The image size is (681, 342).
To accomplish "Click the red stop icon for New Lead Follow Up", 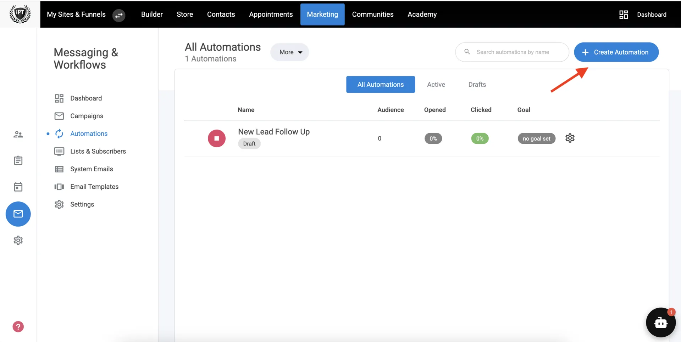I will pyautogui.click(x=217, y=138).
